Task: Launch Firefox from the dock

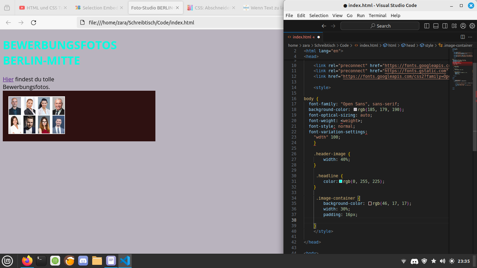Action: point(27,261)
